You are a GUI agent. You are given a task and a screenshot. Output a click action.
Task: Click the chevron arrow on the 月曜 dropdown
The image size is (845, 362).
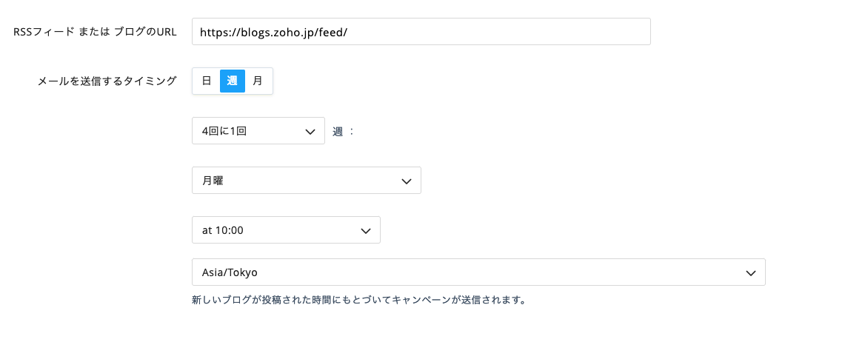click(x=406, y=181)
